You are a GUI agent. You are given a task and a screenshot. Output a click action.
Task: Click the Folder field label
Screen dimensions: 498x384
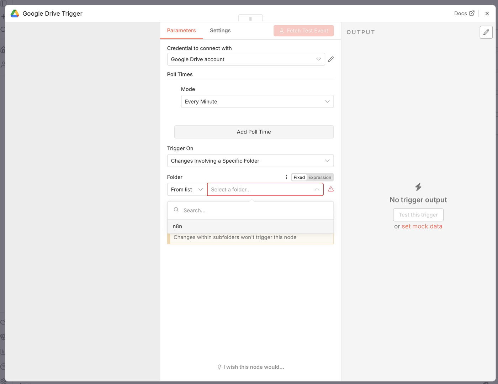(175, 177)
